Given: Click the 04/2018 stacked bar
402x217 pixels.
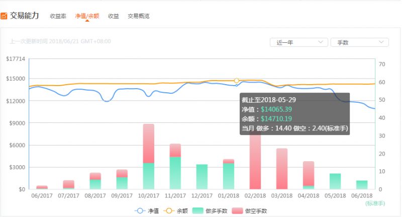Looking at the screenshot, I should (x=309, y=175).
